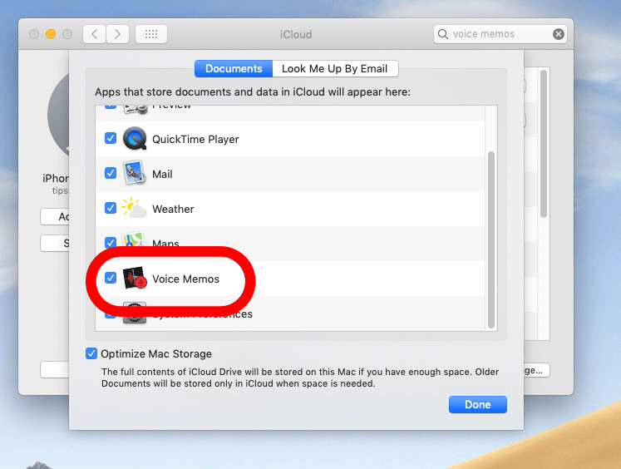Click the magnifying glass search icon
621x469 pixels.
coord(444,34)
